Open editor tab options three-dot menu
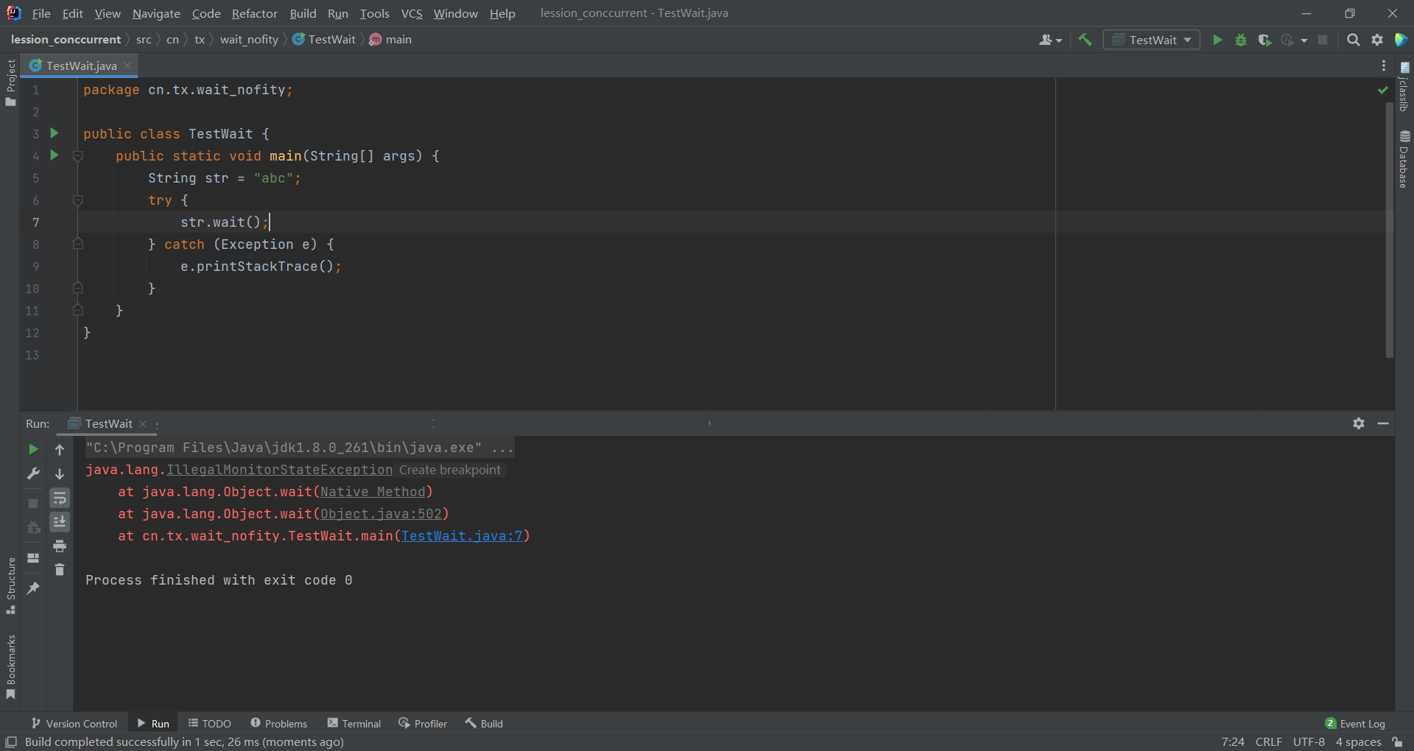The height and width of the screenshot is (751, 1414). point(1384,66)
